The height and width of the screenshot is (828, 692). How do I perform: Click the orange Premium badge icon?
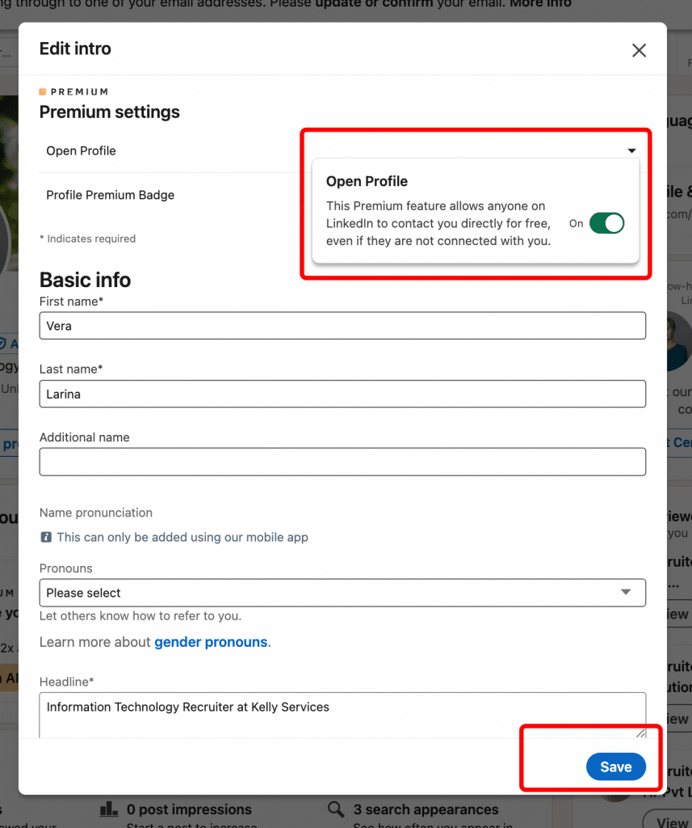pyautogui.click(x=43, y=91)
